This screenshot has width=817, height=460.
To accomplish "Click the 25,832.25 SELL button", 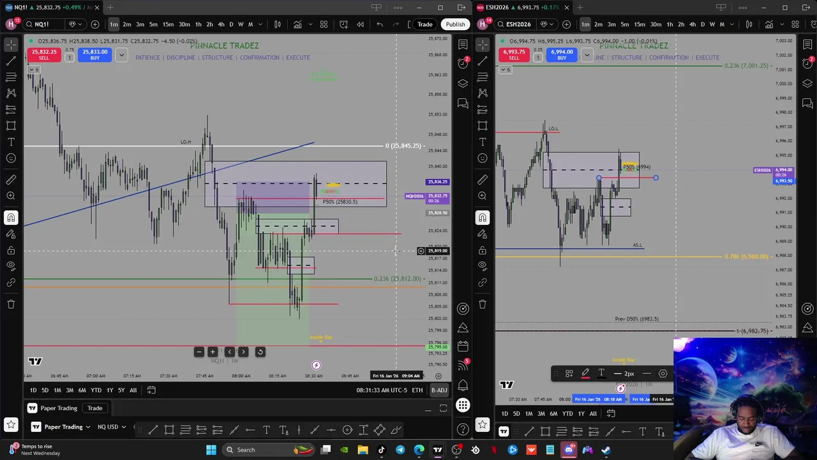I will (x=43, y=55).
